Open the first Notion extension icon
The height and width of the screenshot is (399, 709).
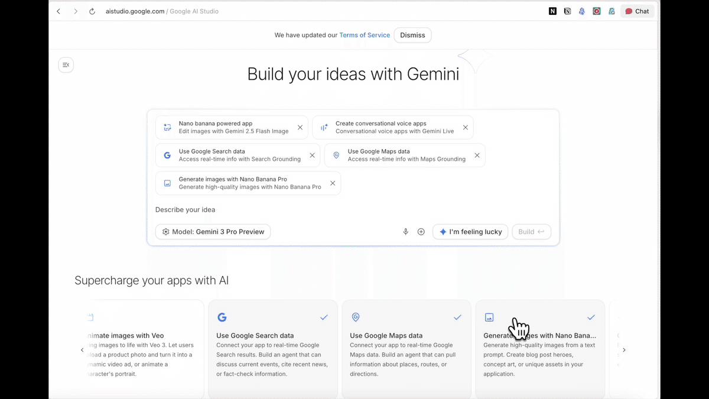coord(552,11)
